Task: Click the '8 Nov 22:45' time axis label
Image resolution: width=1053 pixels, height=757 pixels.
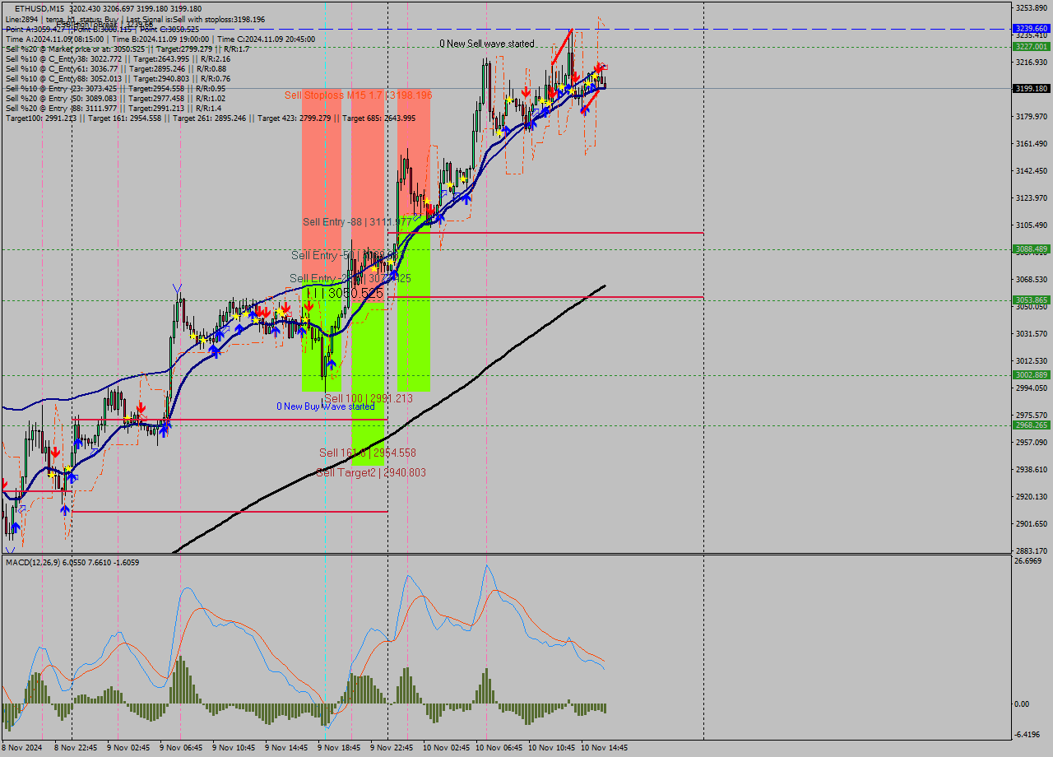Action: [x=76, y=748]
